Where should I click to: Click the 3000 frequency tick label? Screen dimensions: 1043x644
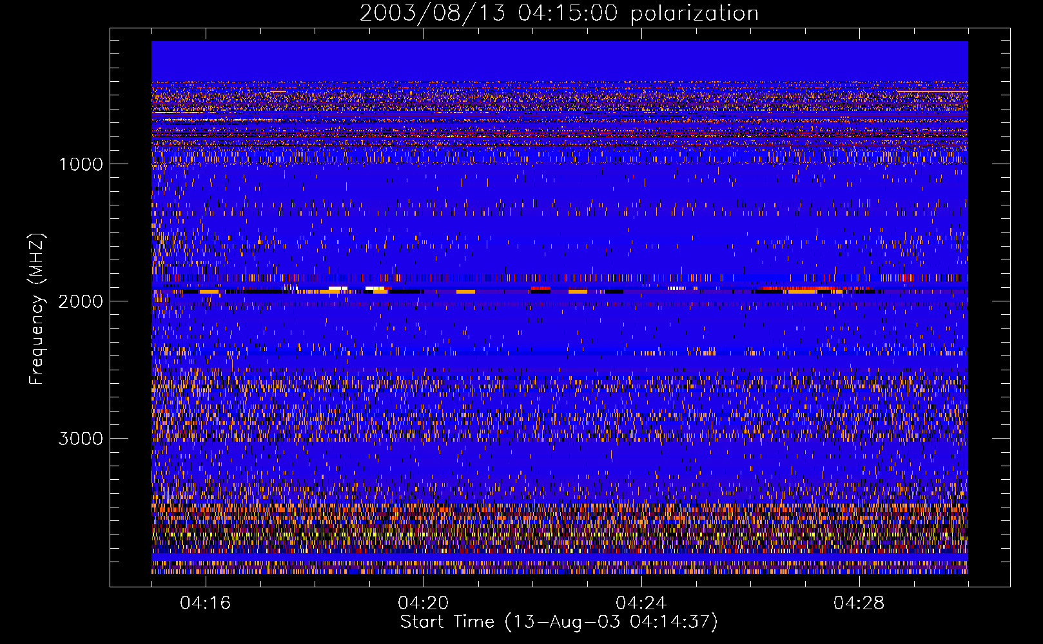coord(81,439)
